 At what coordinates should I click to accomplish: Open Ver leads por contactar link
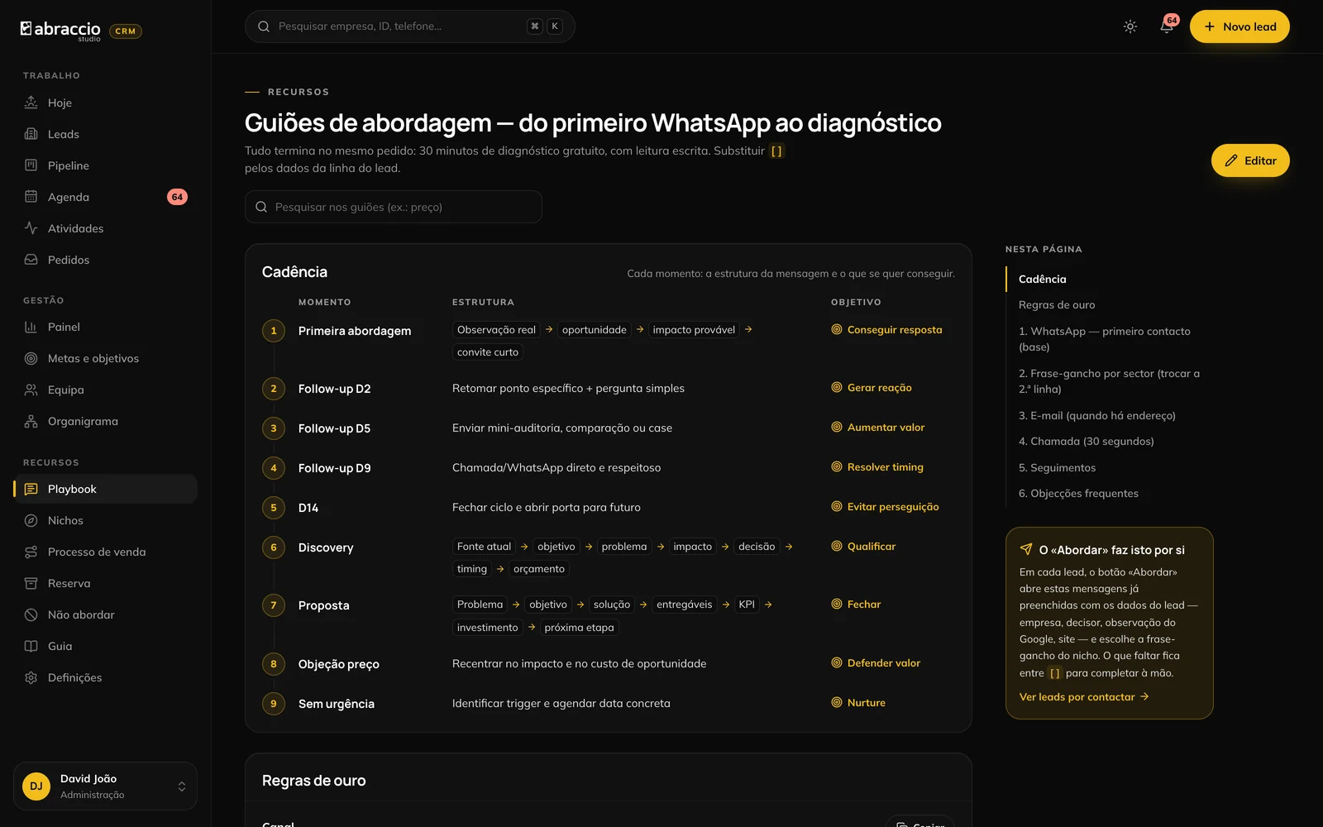tap(1084, 697)
